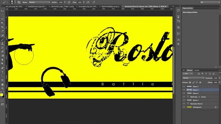Viewport: 221px width, 124px height.
Task: Click the black background color swatch
Action: (3, 97)
